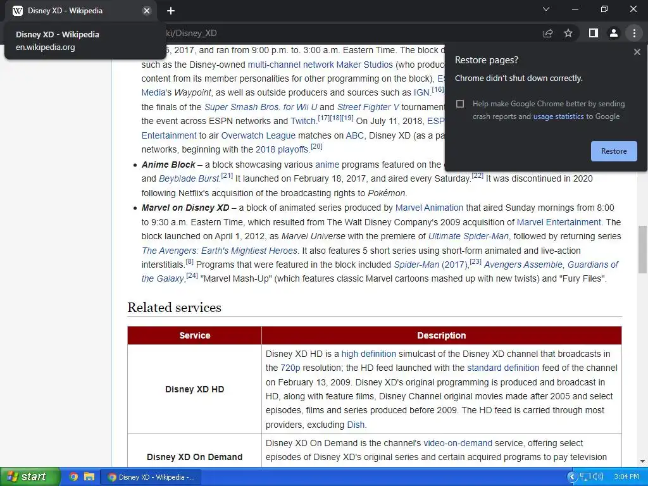
Task: Follow the anime link
Action: 327,165
